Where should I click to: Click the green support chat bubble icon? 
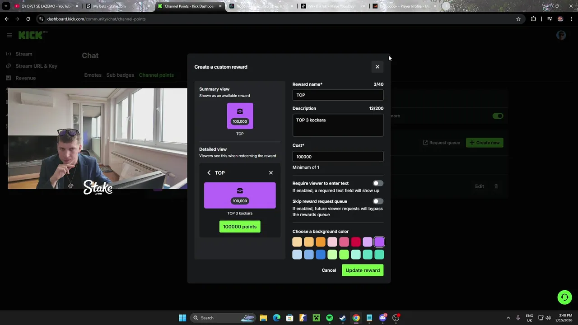tap(564, 297)
